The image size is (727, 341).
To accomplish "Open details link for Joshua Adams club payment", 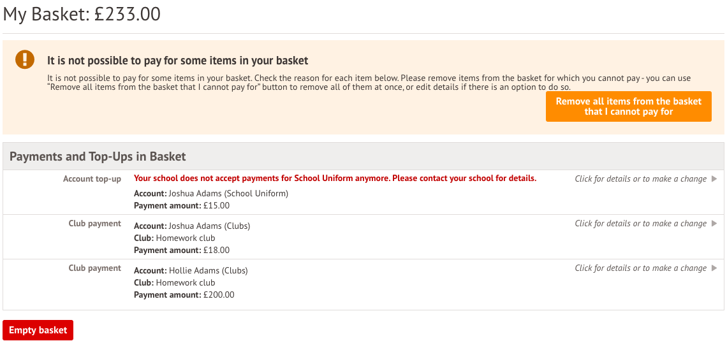I will pyautogui.click(x=640, y=224).
